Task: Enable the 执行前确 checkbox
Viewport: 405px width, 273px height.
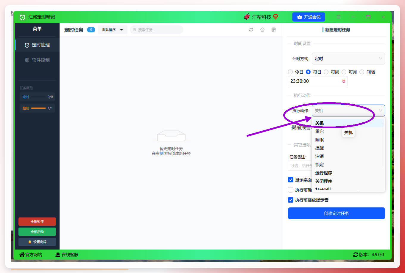Action: click(291, 190)
